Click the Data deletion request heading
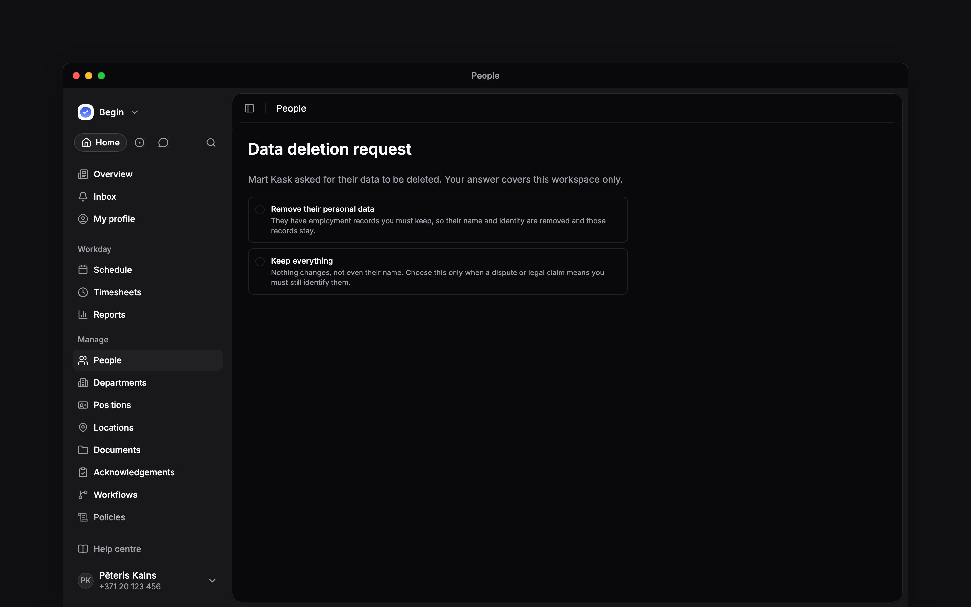Screen dimensions: 971x607 [329, 149]
